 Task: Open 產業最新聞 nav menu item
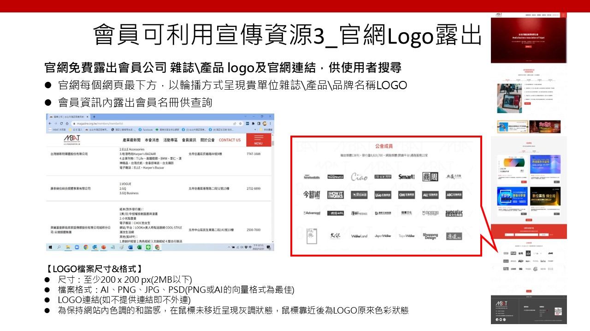[131, 140]
